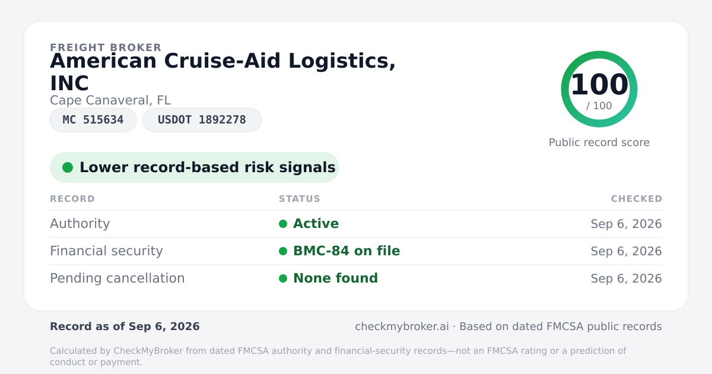Select the Authority record row label
This screenshot has height=374, width=712.
point(80,224)
